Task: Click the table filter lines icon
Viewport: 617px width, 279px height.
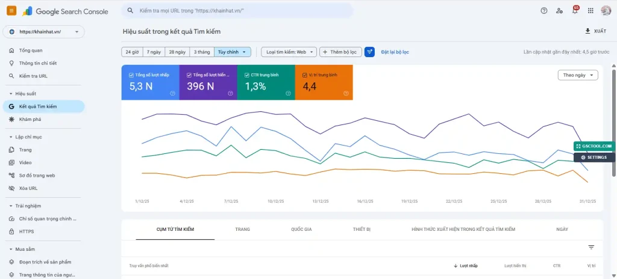Action: click(591, 247)
